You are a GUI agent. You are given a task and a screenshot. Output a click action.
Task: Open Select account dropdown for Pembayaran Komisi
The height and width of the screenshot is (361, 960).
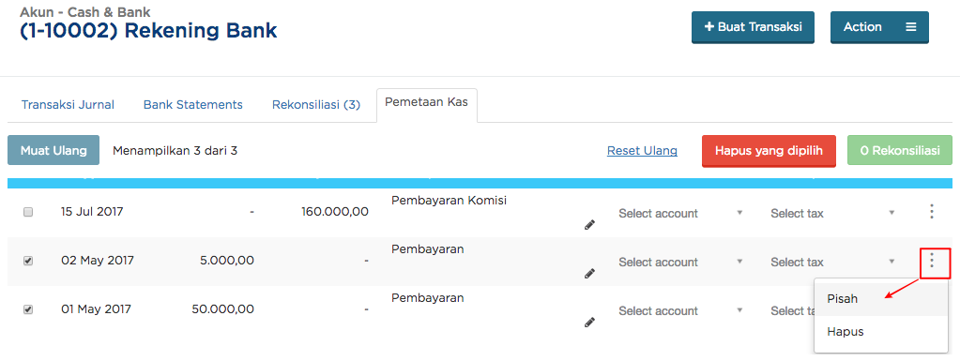[x=680, y=214]
